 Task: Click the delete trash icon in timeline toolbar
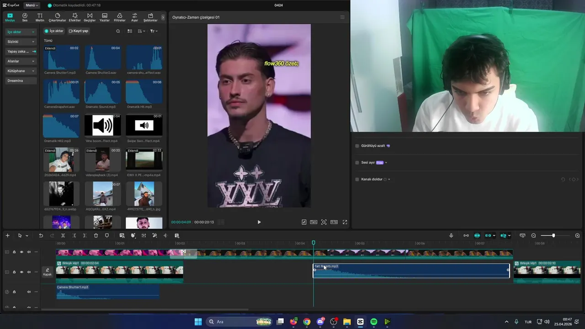coord(96,236)
